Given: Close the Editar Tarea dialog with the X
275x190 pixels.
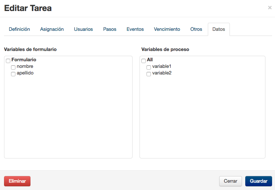Looking at the screenshot, I should click(x=270, y=8).
